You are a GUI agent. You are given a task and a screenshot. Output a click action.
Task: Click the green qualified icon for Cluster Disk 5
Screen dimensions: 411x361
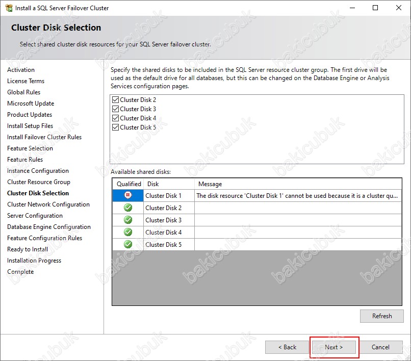pyautogui.click(x=128, y=244)
